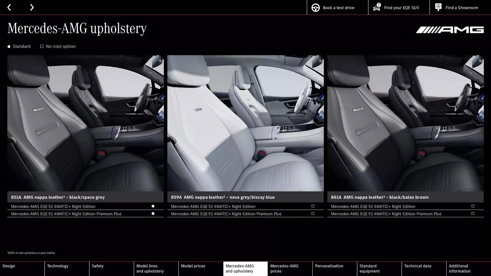The image size is (491, 276).
Task: Click Night Edition row text under 851A
Action: click(53, 206)
